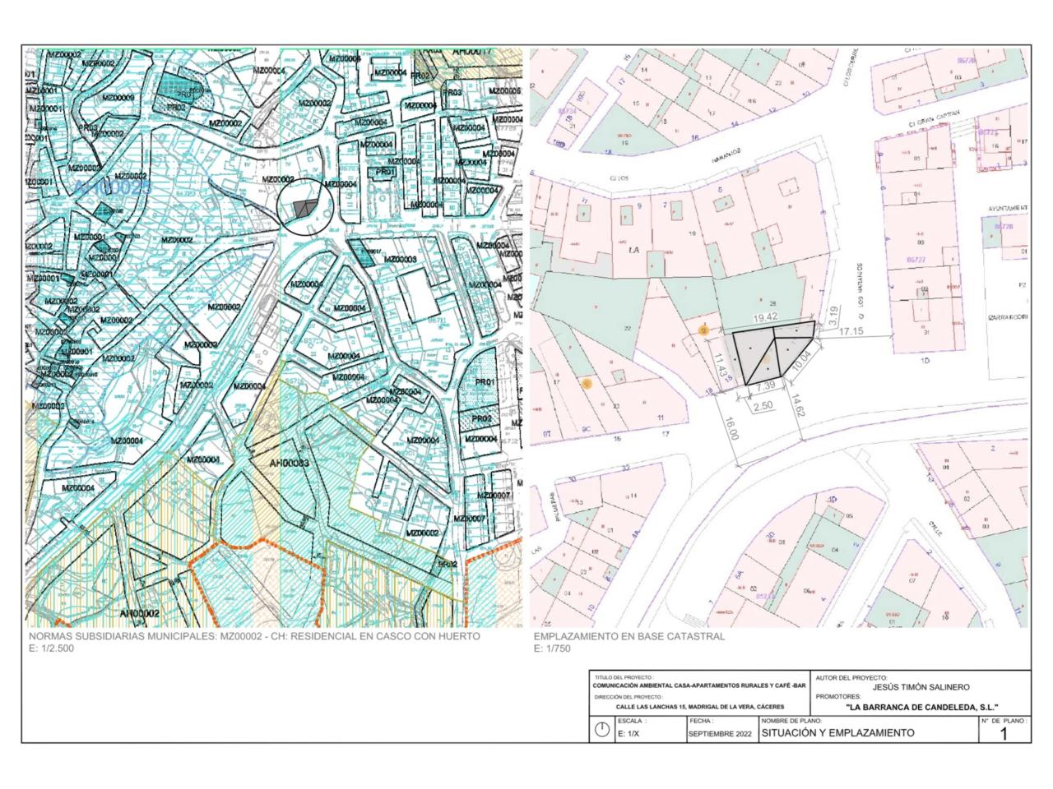Screen dimensions: 1053x789
Task: Click the orange circle marker beside parcel 22
Action: (703, 330)
